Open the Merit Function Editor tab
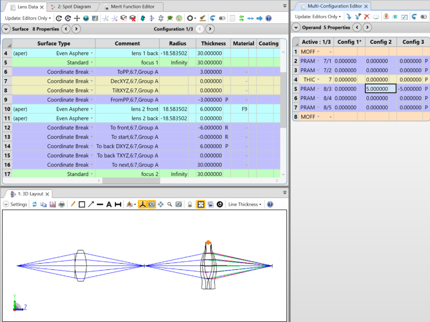The height and width of the screenshot is (322, 430). tap(132, 7)
